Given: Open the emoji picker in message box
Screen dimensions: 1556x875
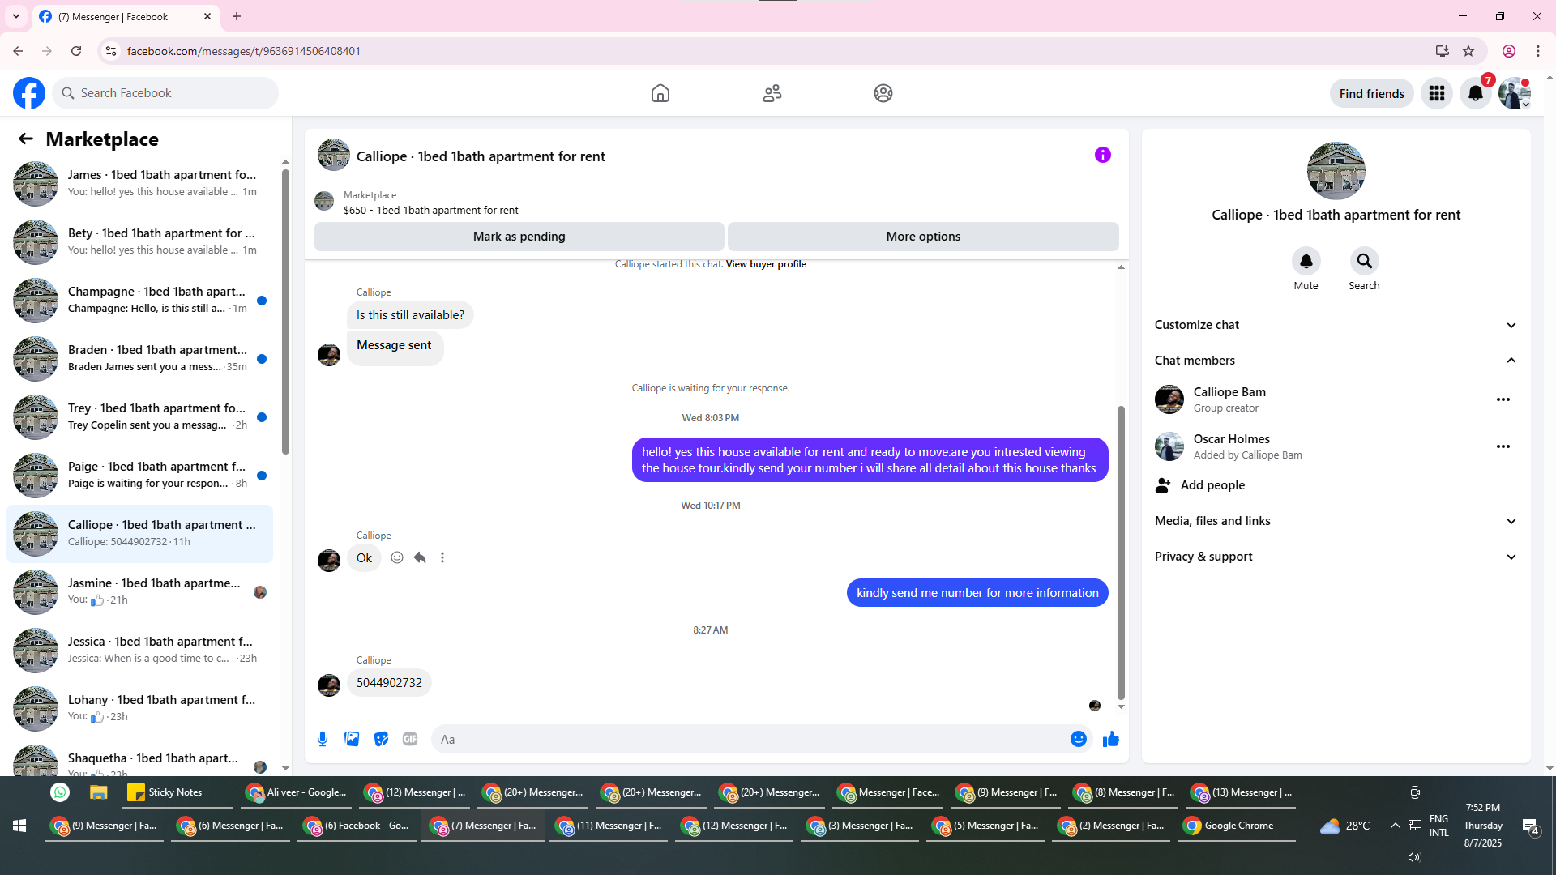Looking at the screenshot, I should tap(1079, 739).
